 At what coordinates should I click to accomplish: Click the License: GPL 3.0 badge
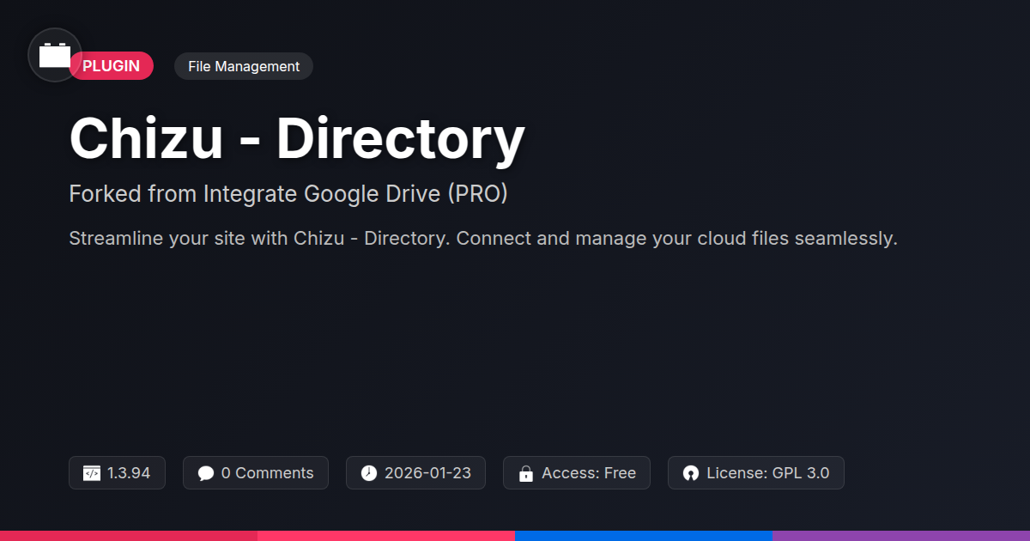pos(756,473)
